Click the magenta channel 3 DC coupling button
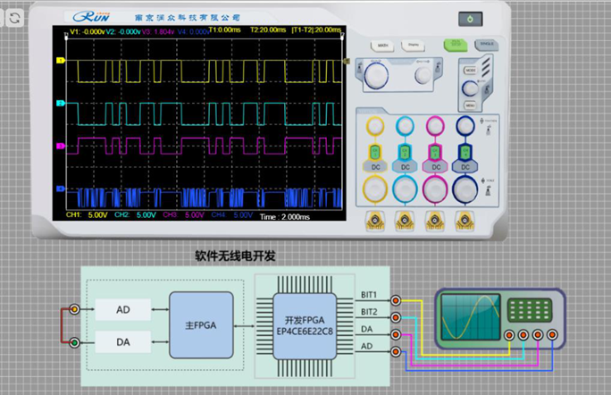The width and height of the screenshot is (611, 395). (434, 167)
